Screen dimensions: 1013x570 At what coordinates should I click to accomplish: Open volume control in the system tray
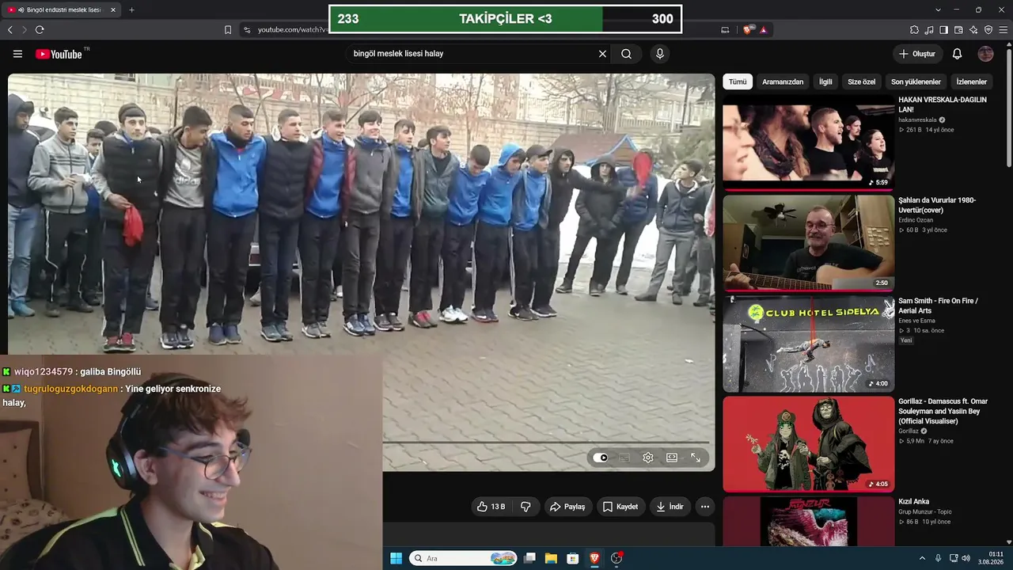pyautogui.click(x=966, y=558)
